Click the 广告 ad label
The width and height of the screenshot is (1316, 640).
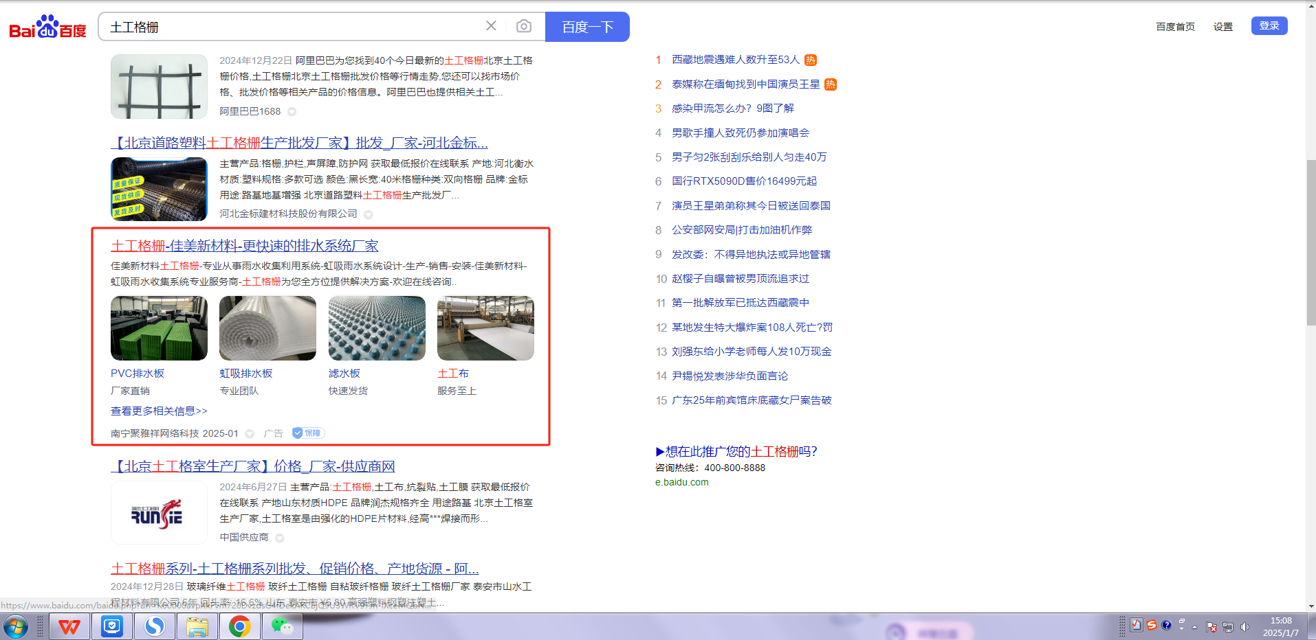click(273, 433)
